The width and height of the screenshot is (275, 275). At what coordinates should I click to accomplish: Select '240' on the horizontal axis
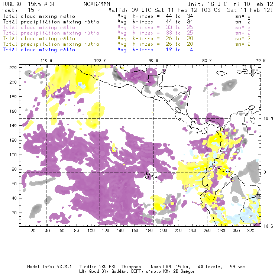[x=192, y=231]
